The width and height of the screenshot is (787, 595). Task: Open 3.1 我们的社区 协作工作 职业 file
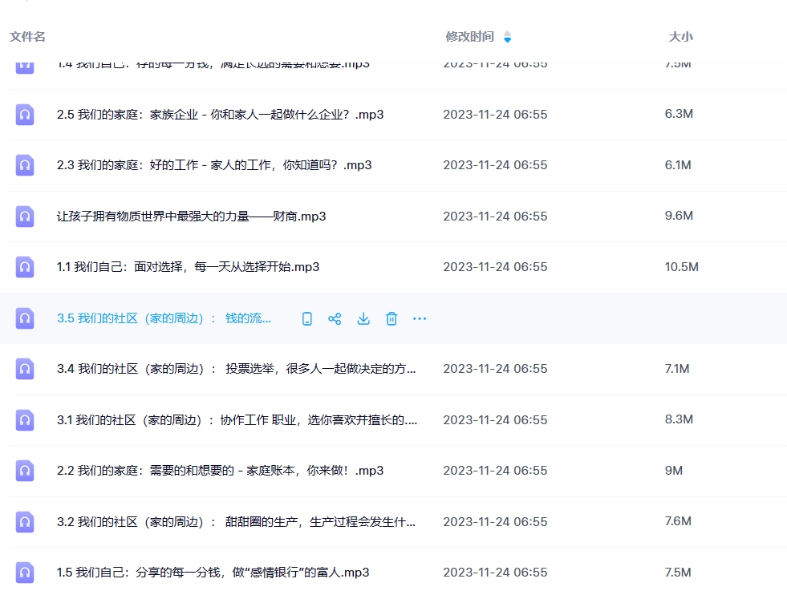tap(237, 420)
